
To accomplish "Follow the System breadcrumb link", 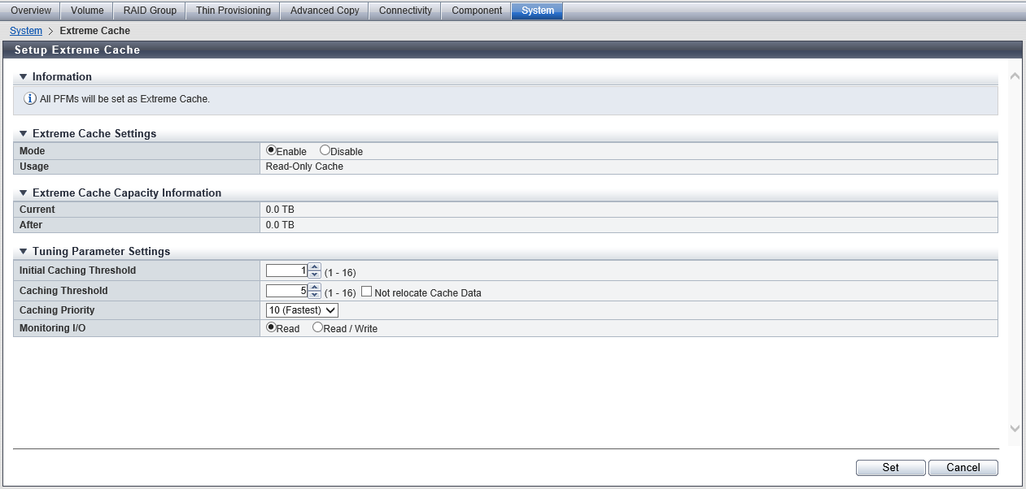I will (x=25, y=31).
